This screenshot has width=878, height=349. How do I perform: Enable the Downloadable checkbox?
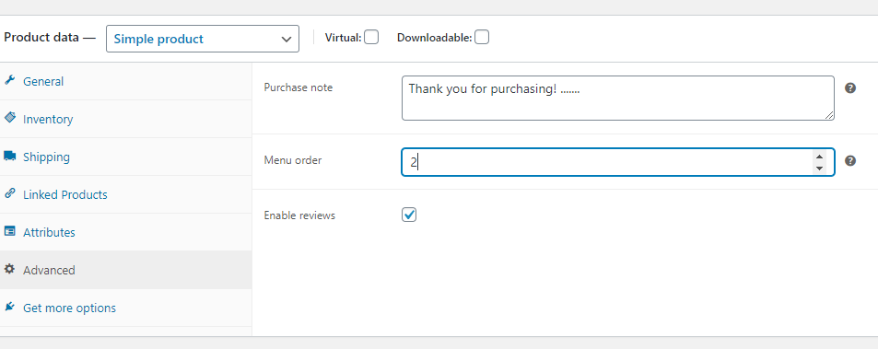tap(482, 38)
